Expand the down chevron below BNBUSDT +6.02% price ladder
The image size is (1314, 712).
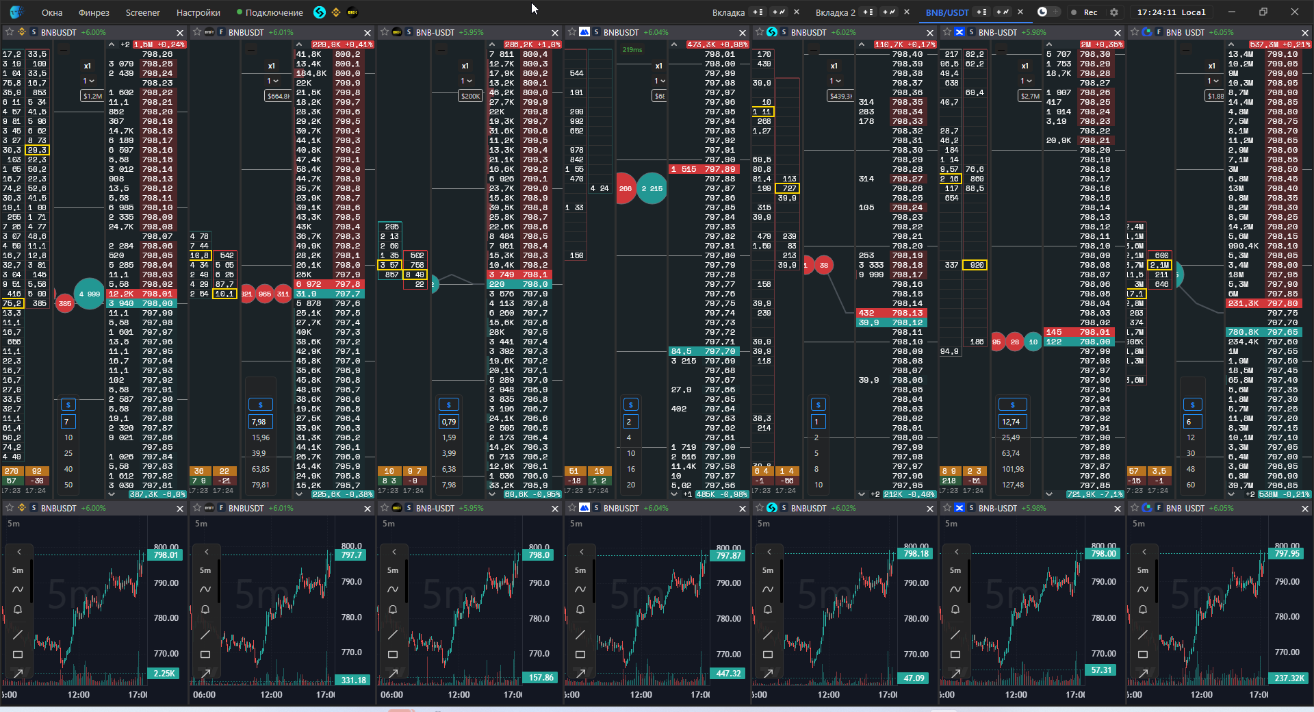862,494
